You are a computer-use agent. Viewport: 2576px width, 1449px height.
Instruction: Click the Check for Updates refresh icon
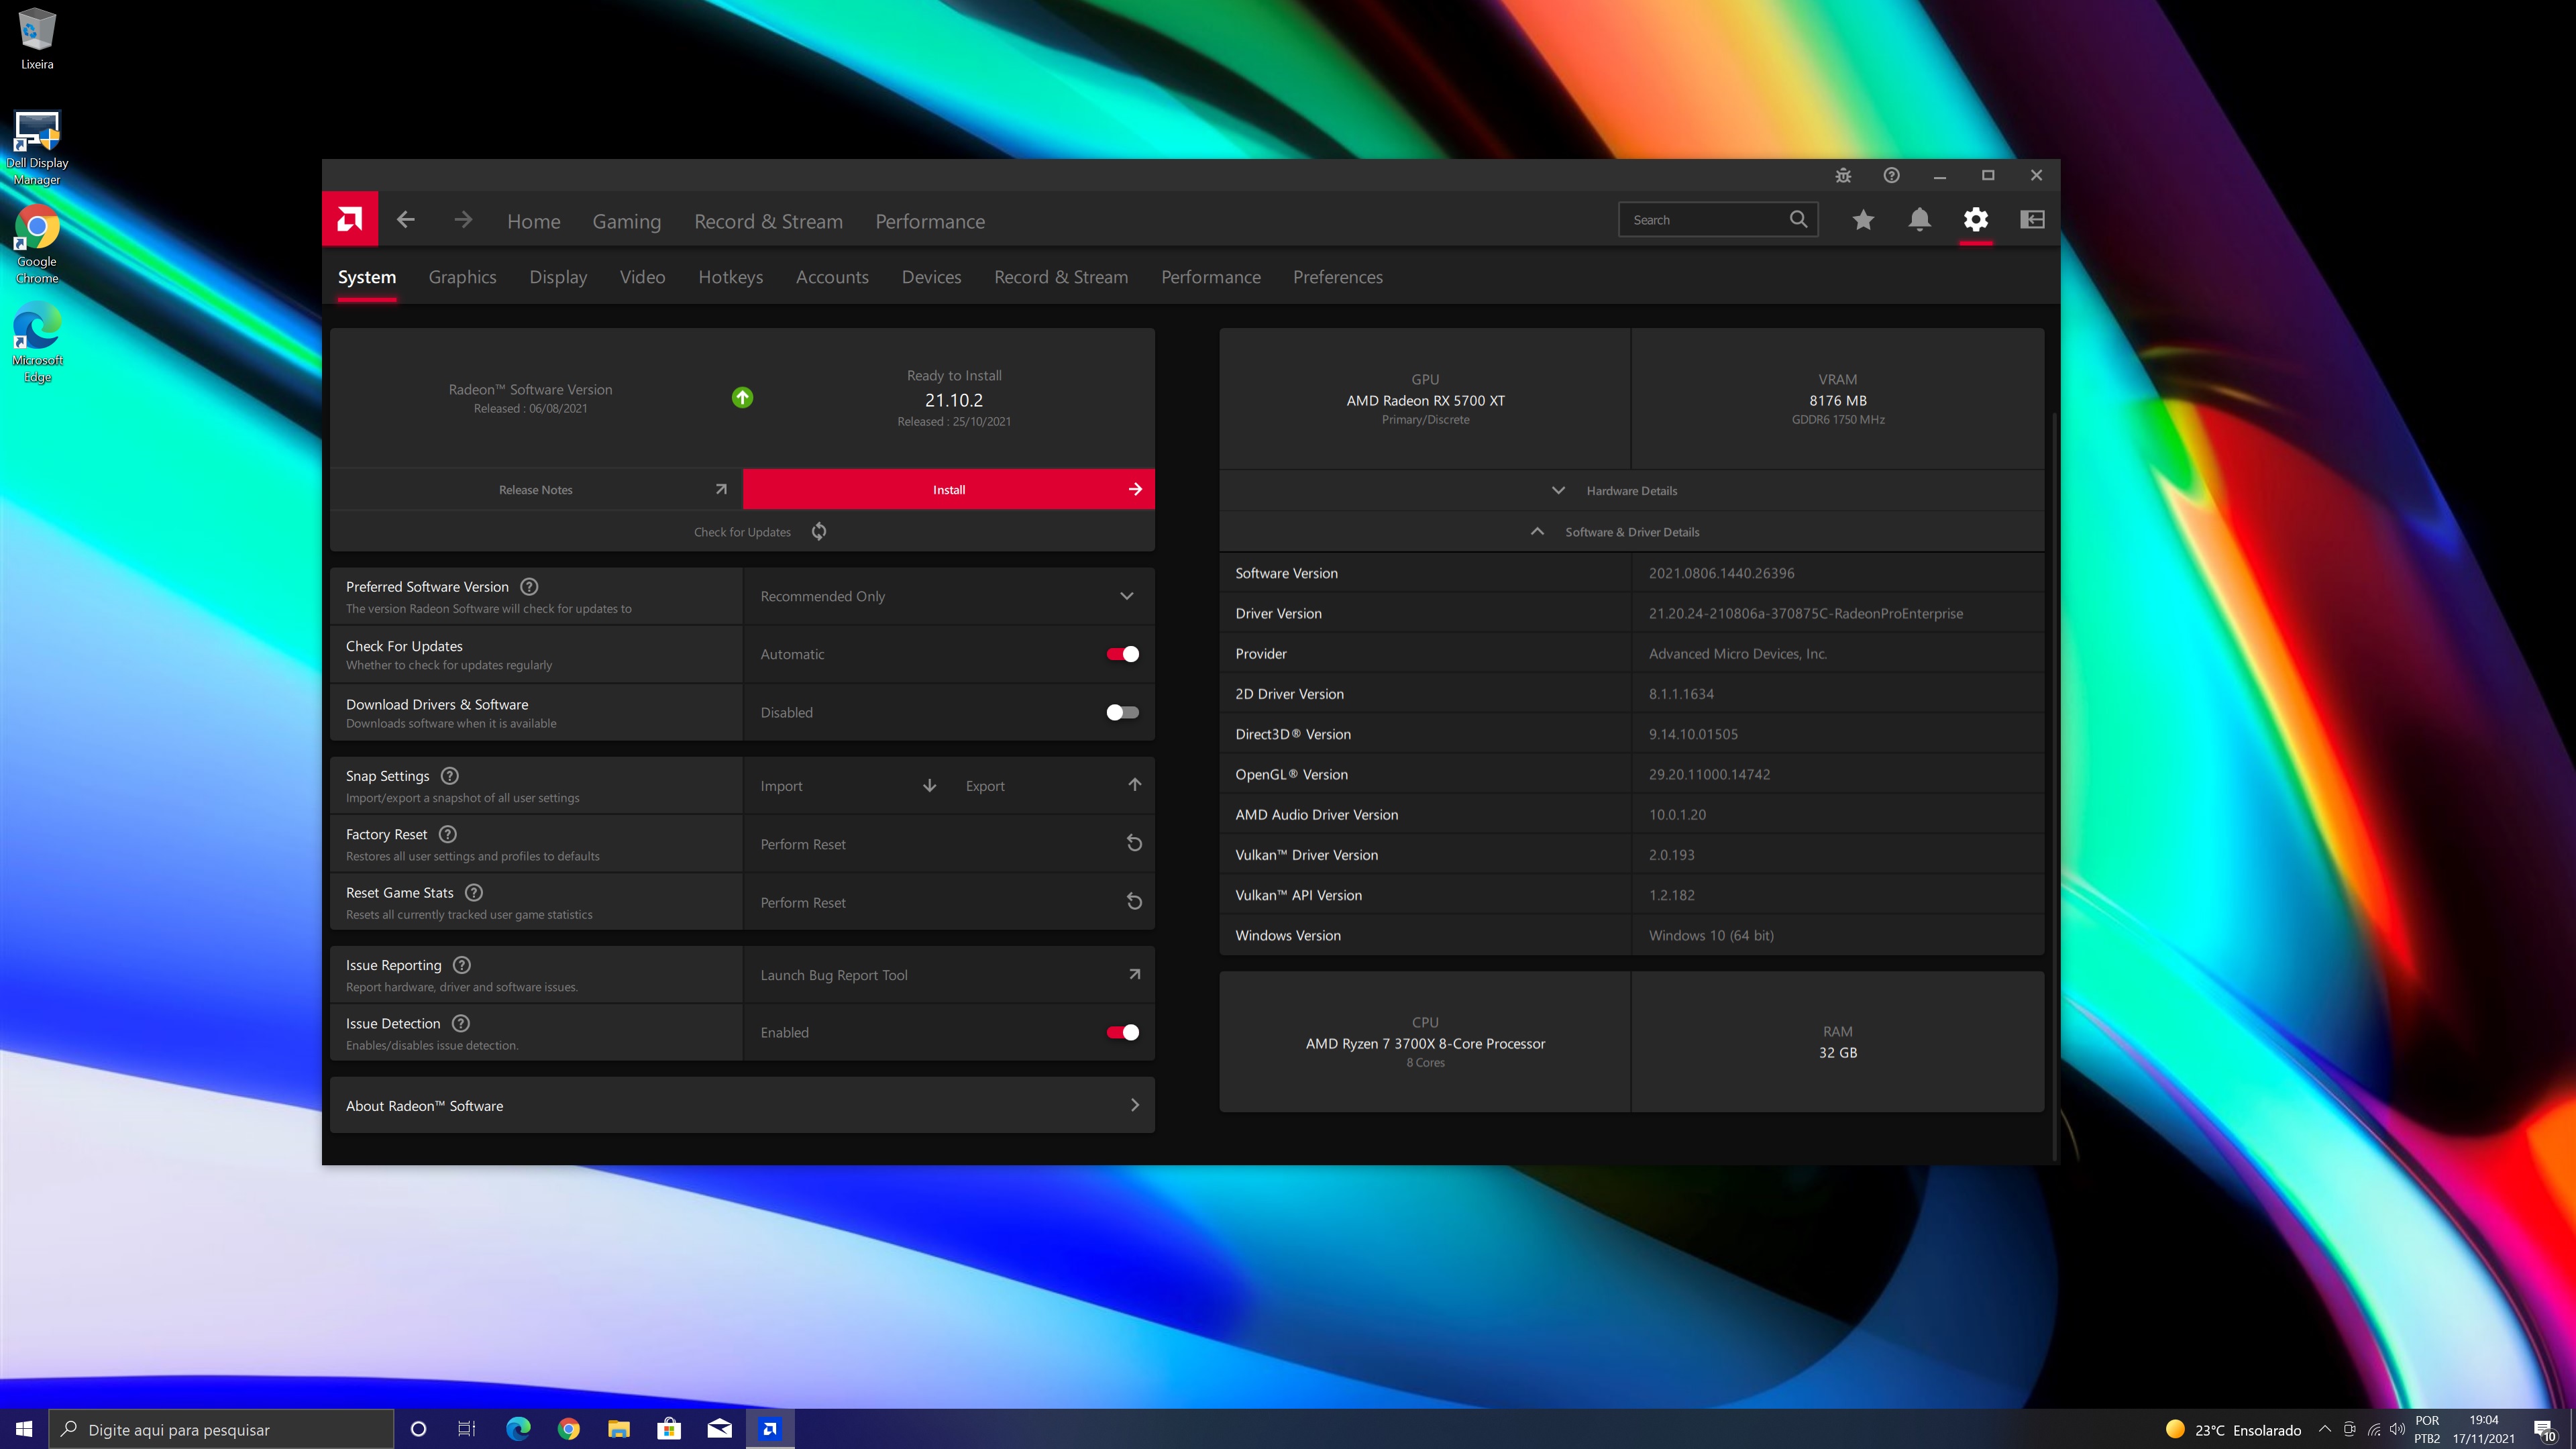[x=819, y=531]
